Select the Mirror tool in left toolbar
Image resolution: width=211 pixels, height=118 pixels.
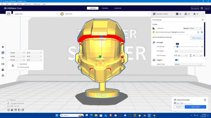click(x=3, y=64)
